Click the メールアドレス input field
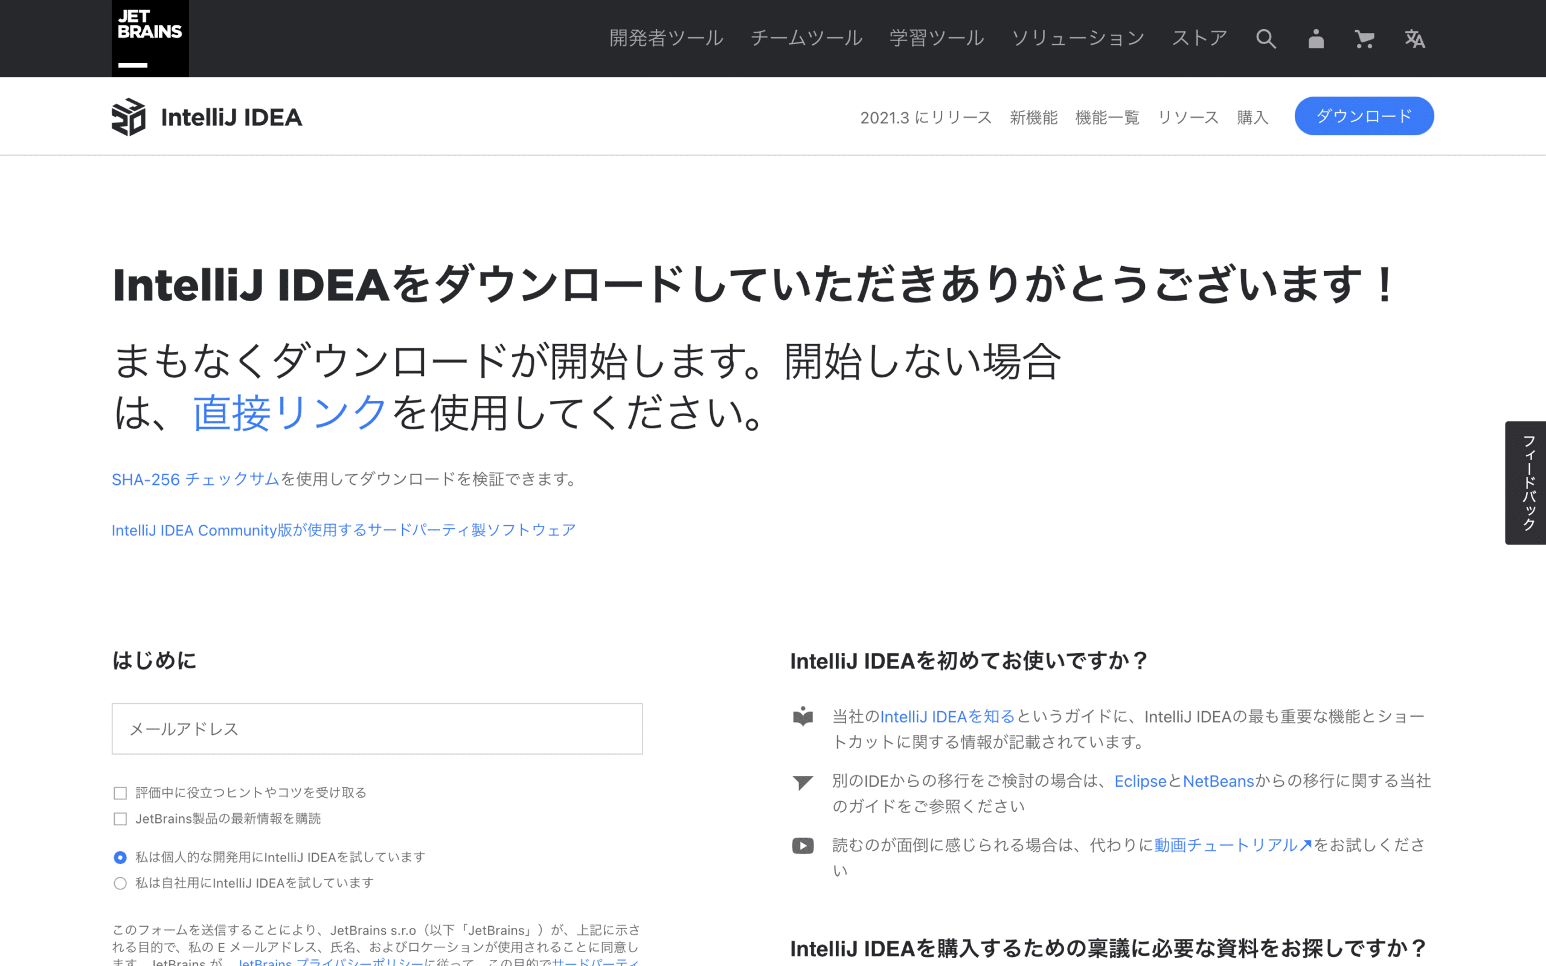The width and height of the screenshot is (1546, 966). click(x=377, y=729)
